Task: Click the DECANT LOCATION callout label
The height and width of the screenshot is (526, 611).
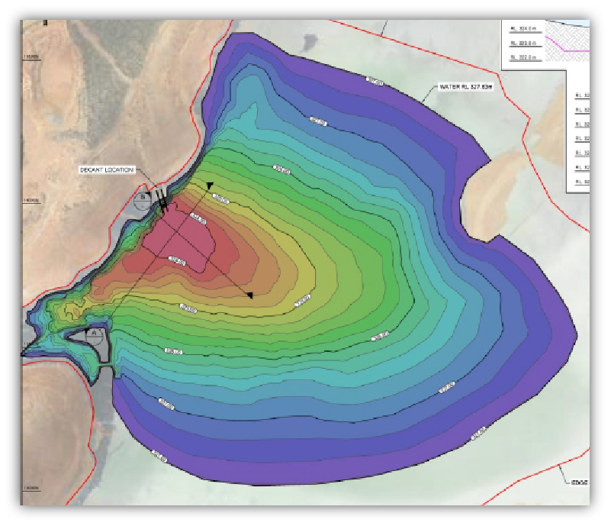Action: click(107, 169)
